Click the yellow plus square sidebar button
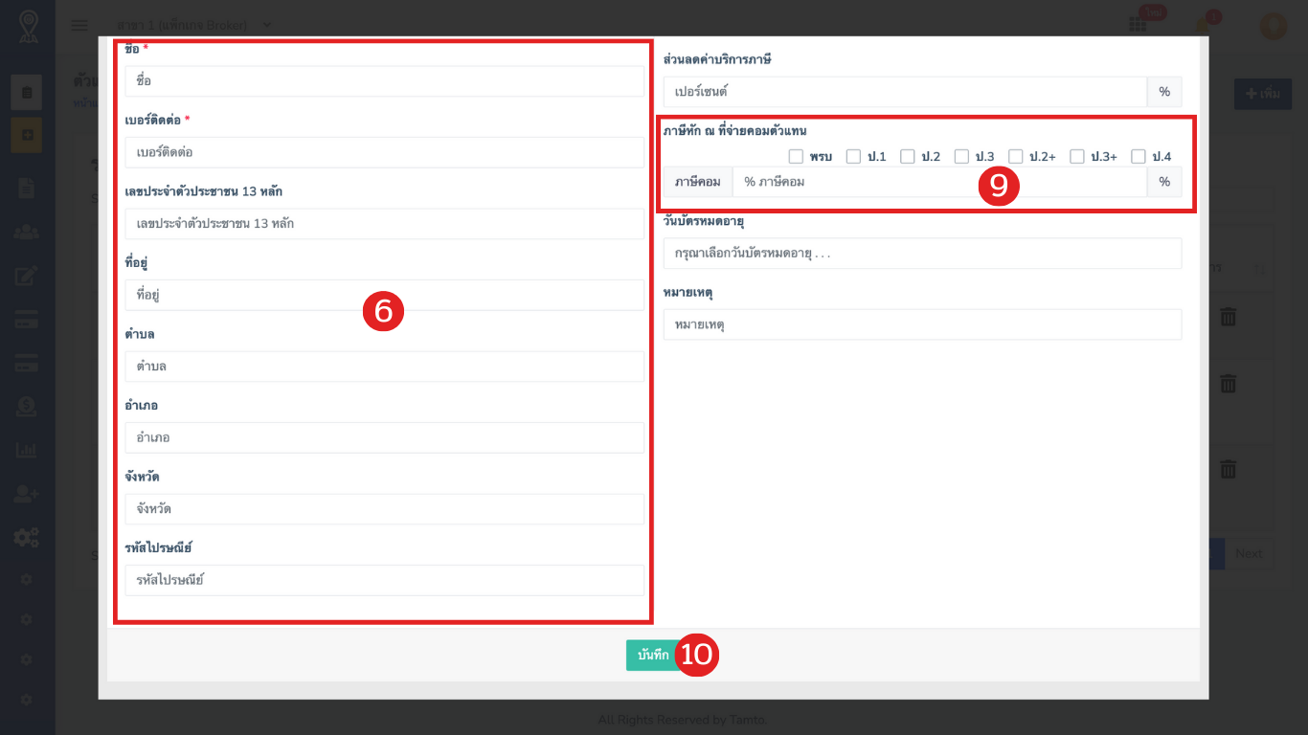The image size is (1308, 735). click(27, 136)
